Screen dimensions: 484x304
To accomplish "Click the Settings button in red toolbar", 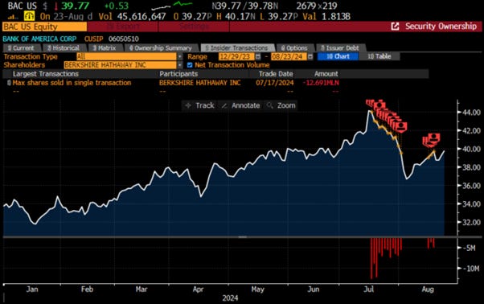I will [194, 27].
